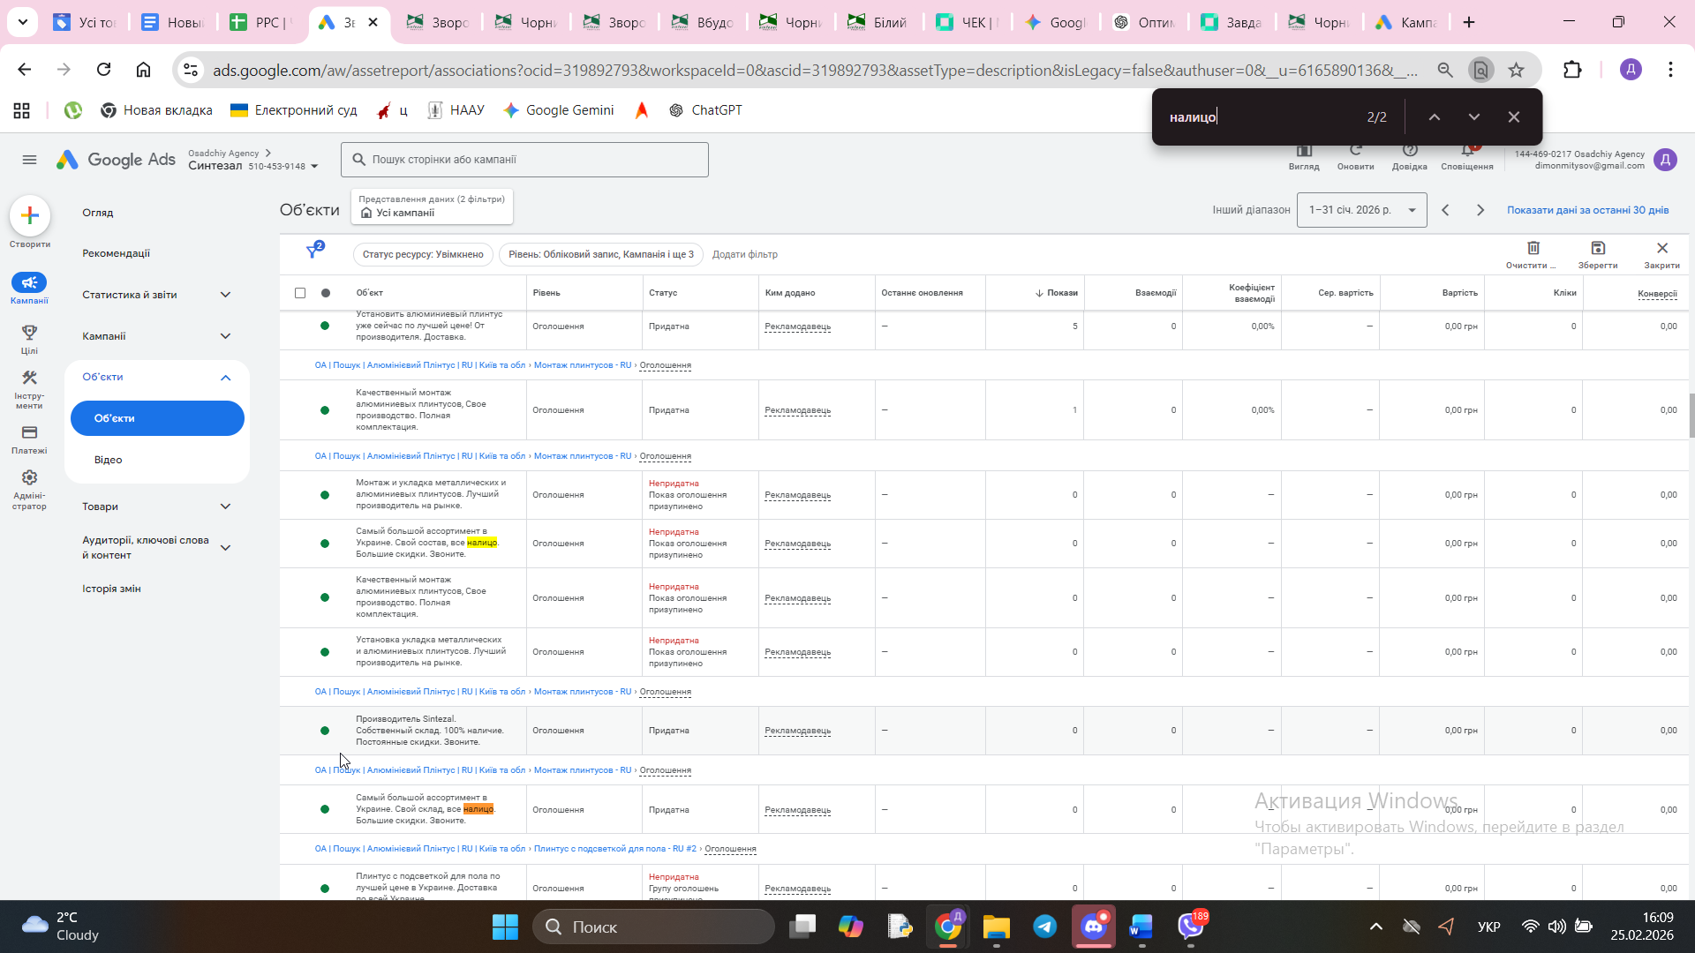Click Додати фільтр button
This screenshot has width=1695, height=953.
[x=744, y=254]
